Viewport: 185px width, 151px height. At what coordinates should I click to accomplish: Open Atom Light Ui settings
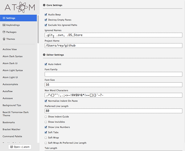(x=10, y=77)
